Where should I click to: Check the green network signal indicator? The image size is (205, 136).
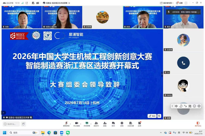(22, 3)
